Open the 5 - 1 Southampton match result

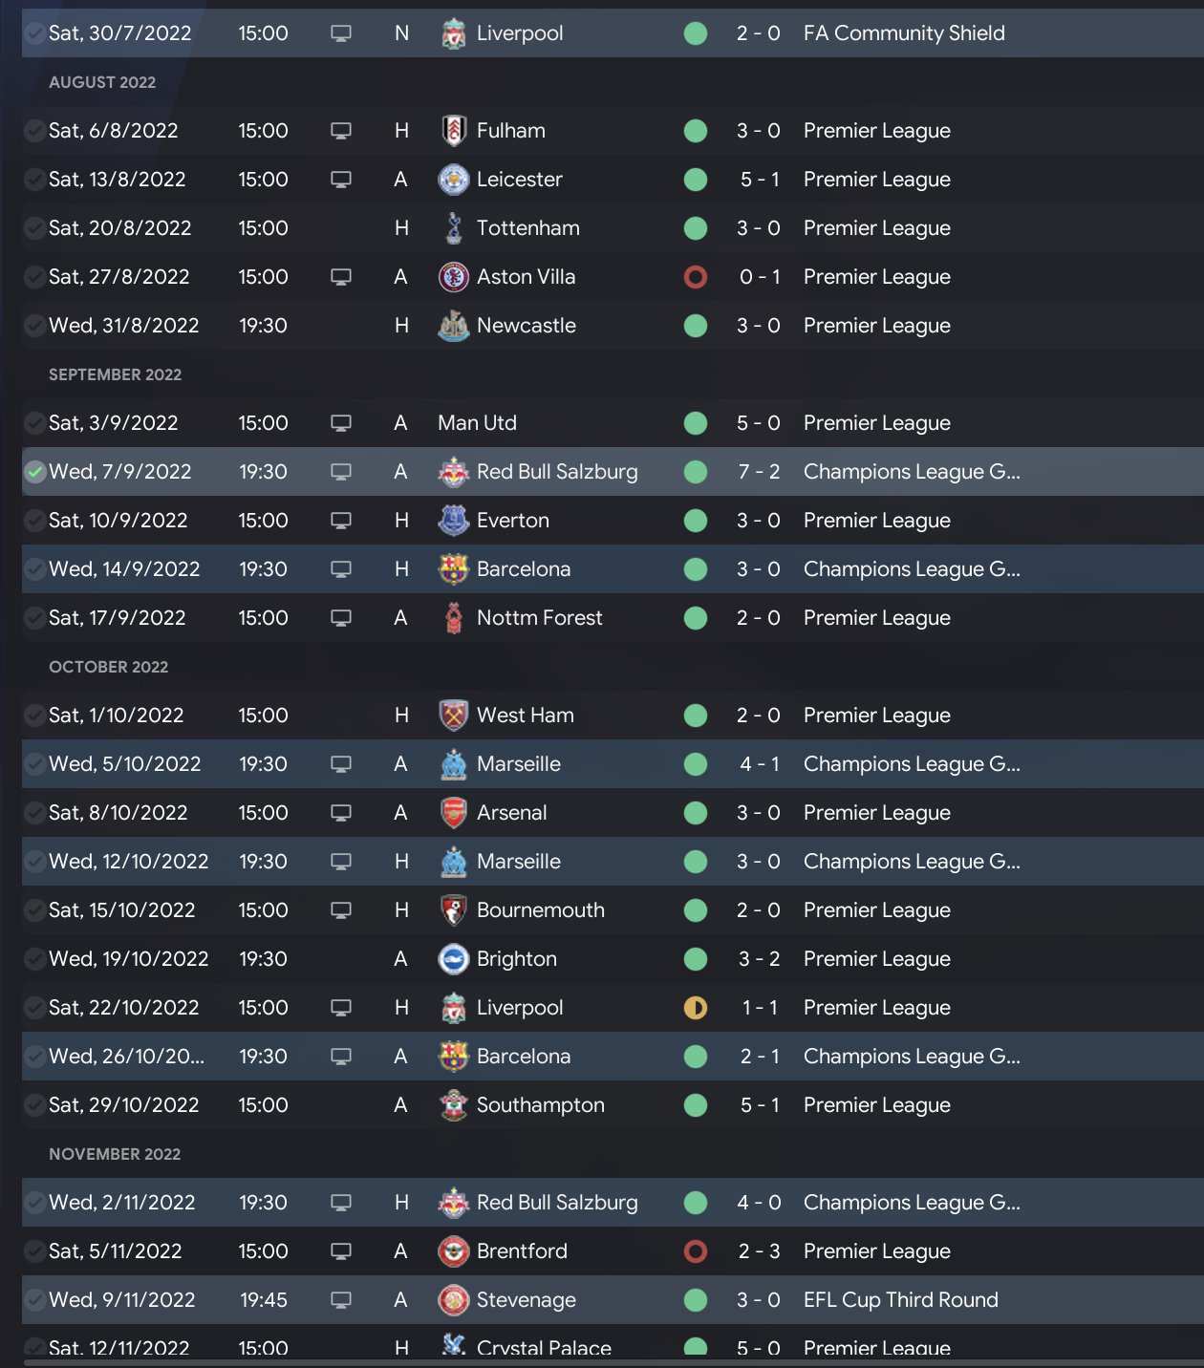tap(759, 1105)
